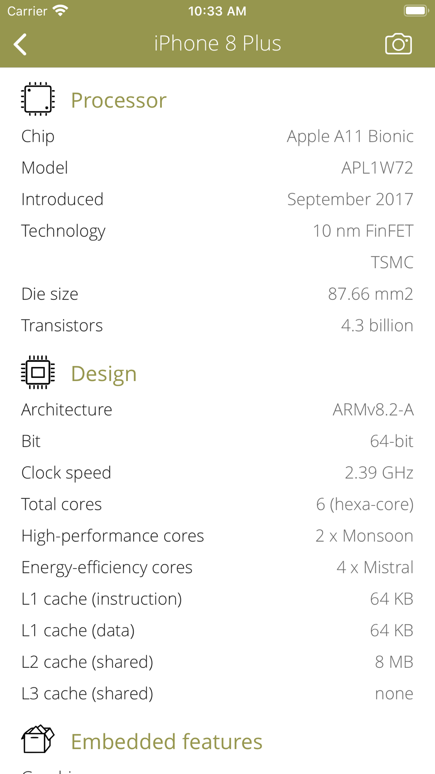Select the Introduced September 2017 row
The image size is (435, 774).
point(217,199)
